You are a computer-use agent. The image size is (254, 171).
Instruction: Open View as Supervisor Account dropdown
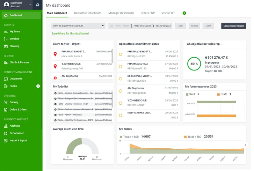point(78,25)
